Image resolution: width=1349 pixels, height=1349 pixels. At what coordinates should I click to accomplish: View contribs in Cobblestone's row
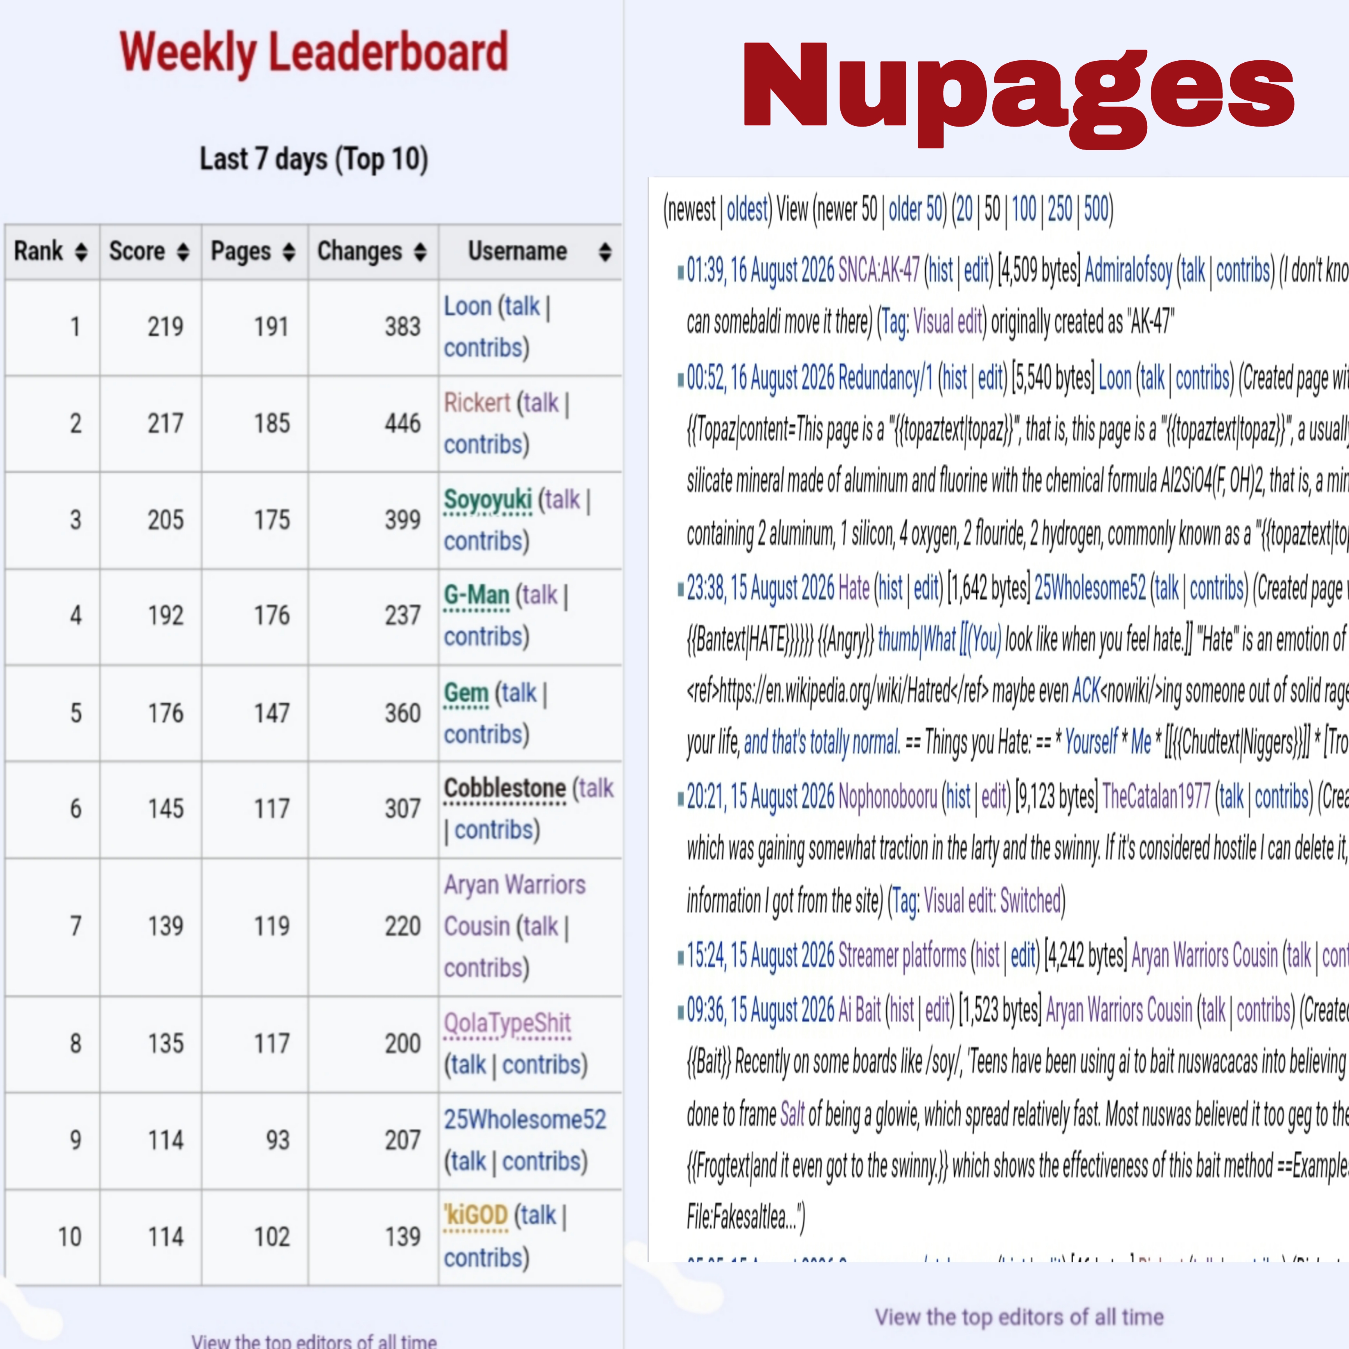[x=494, y=830]
